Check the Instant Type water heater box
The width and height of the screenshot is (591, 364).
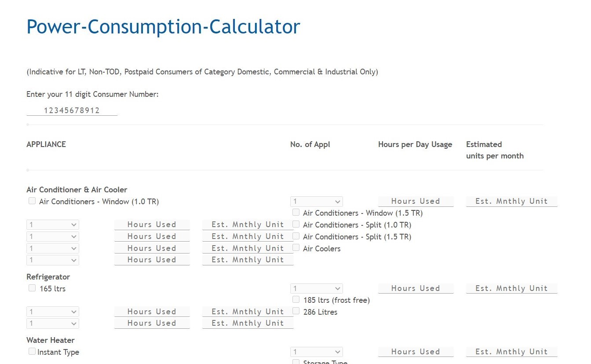coord(32,351)
